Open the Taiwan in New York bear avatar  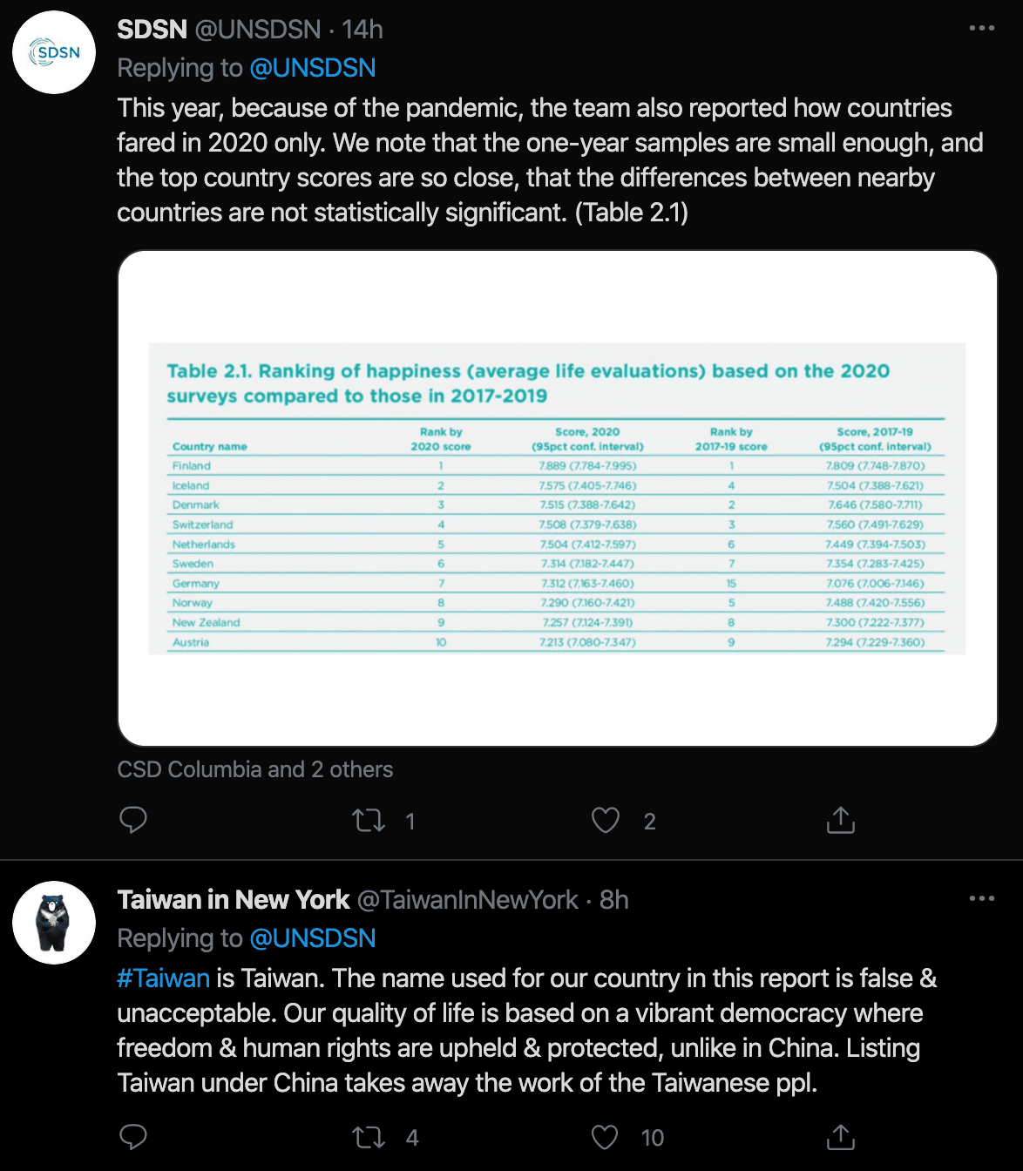click(54, 923)
